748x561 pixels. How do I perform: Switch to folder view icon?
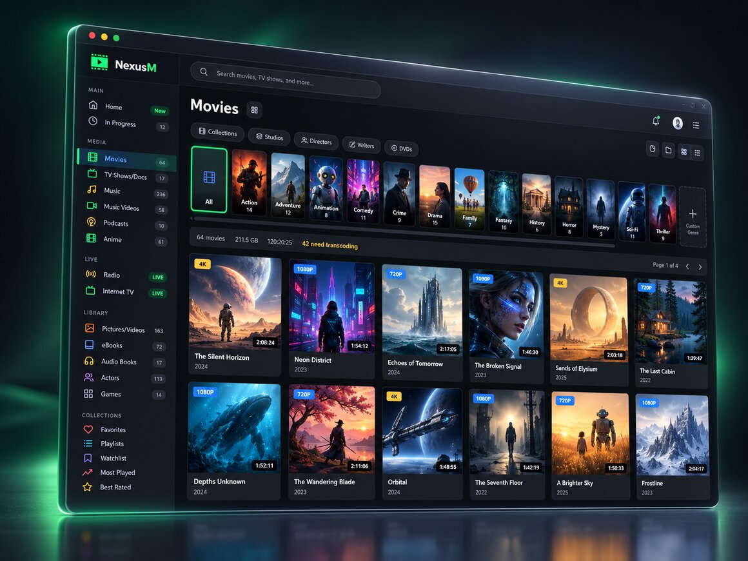point(668,150)
